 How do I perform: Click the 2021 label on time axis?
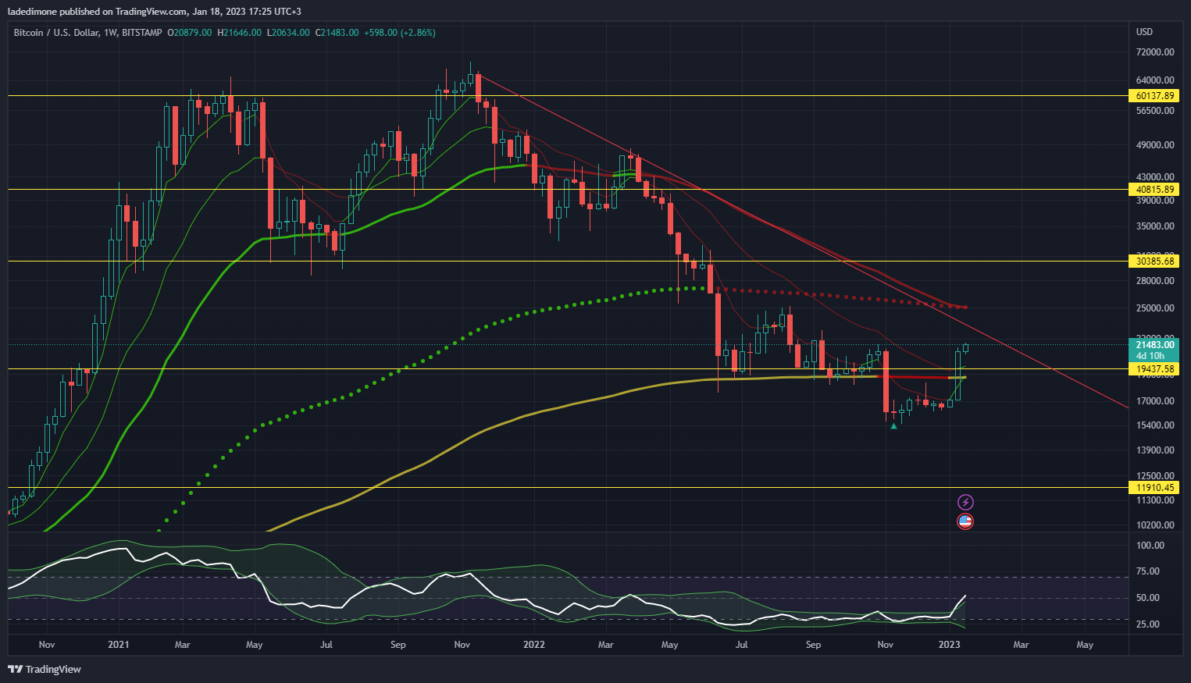pos(119,645)
